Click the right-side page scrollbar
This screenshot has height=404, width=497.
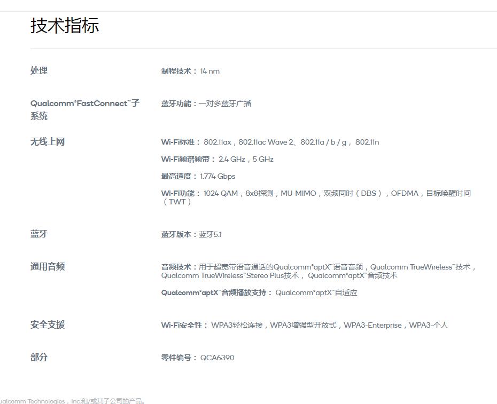494,202
